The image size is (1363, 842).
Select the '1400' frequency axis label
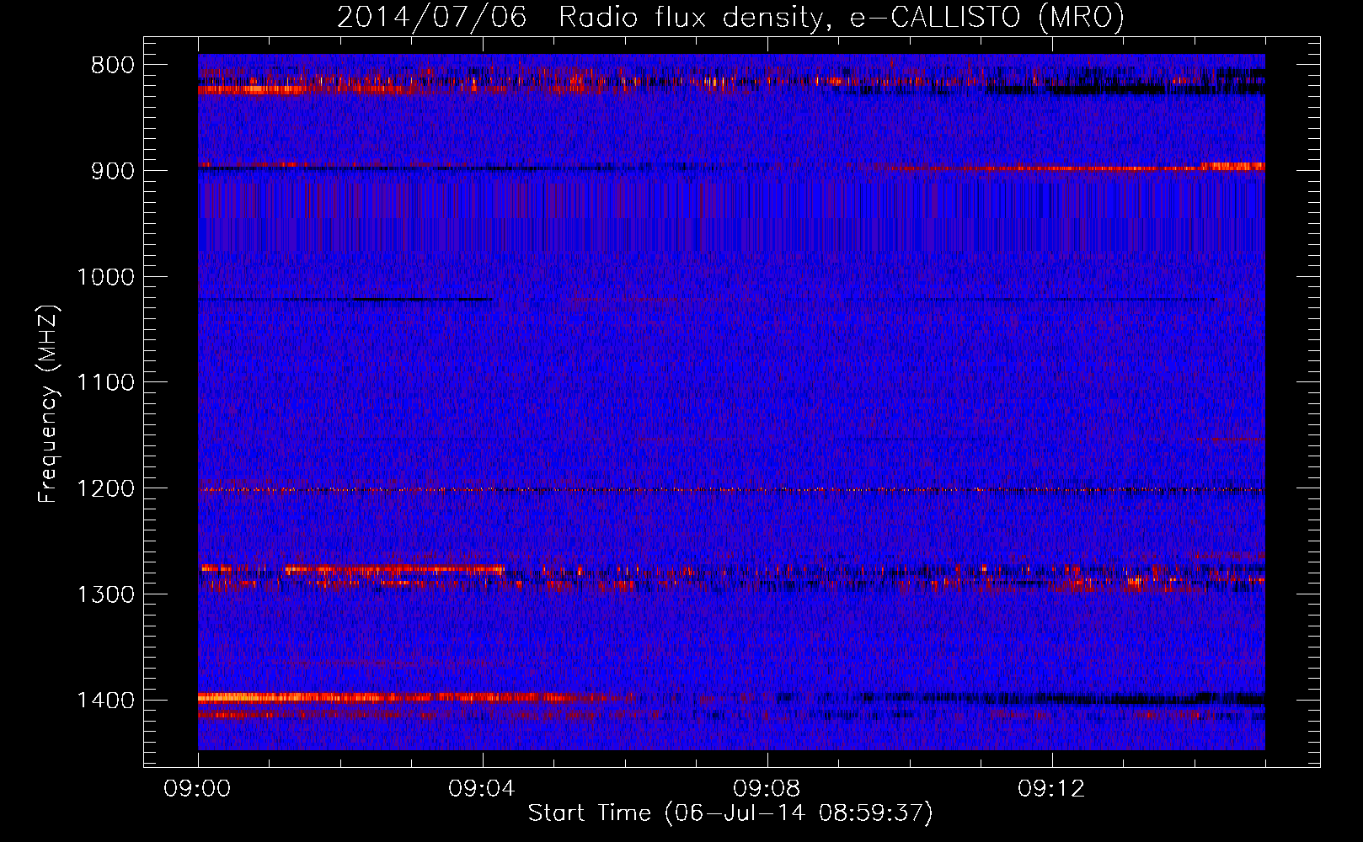[x=105, y=701]
